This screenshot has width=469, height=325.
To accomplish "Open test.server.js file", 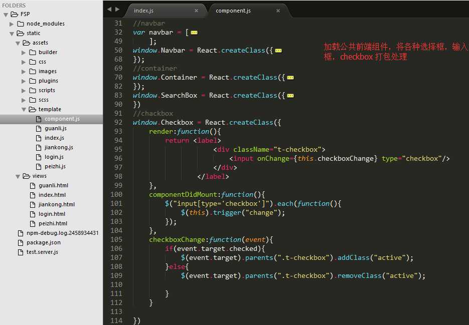I will coord(42,252).
